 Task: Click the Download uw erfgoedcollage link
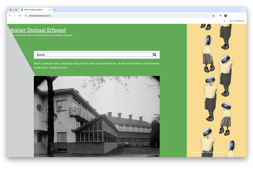click(x=206, y=152)
